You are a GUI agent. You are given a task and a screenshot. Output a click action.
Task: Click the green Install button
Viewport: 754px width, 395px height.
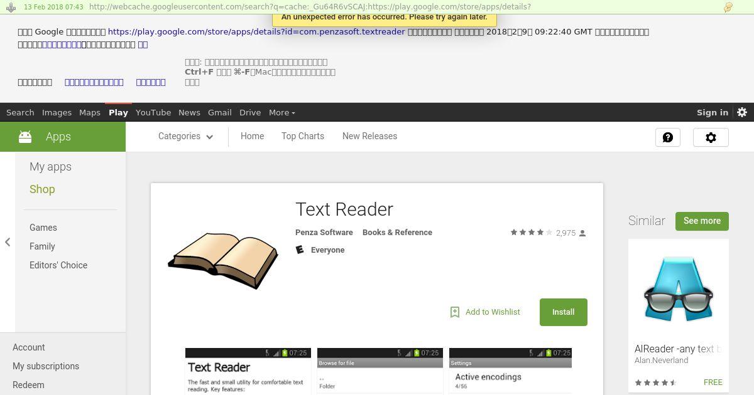(x=564, y=312)
